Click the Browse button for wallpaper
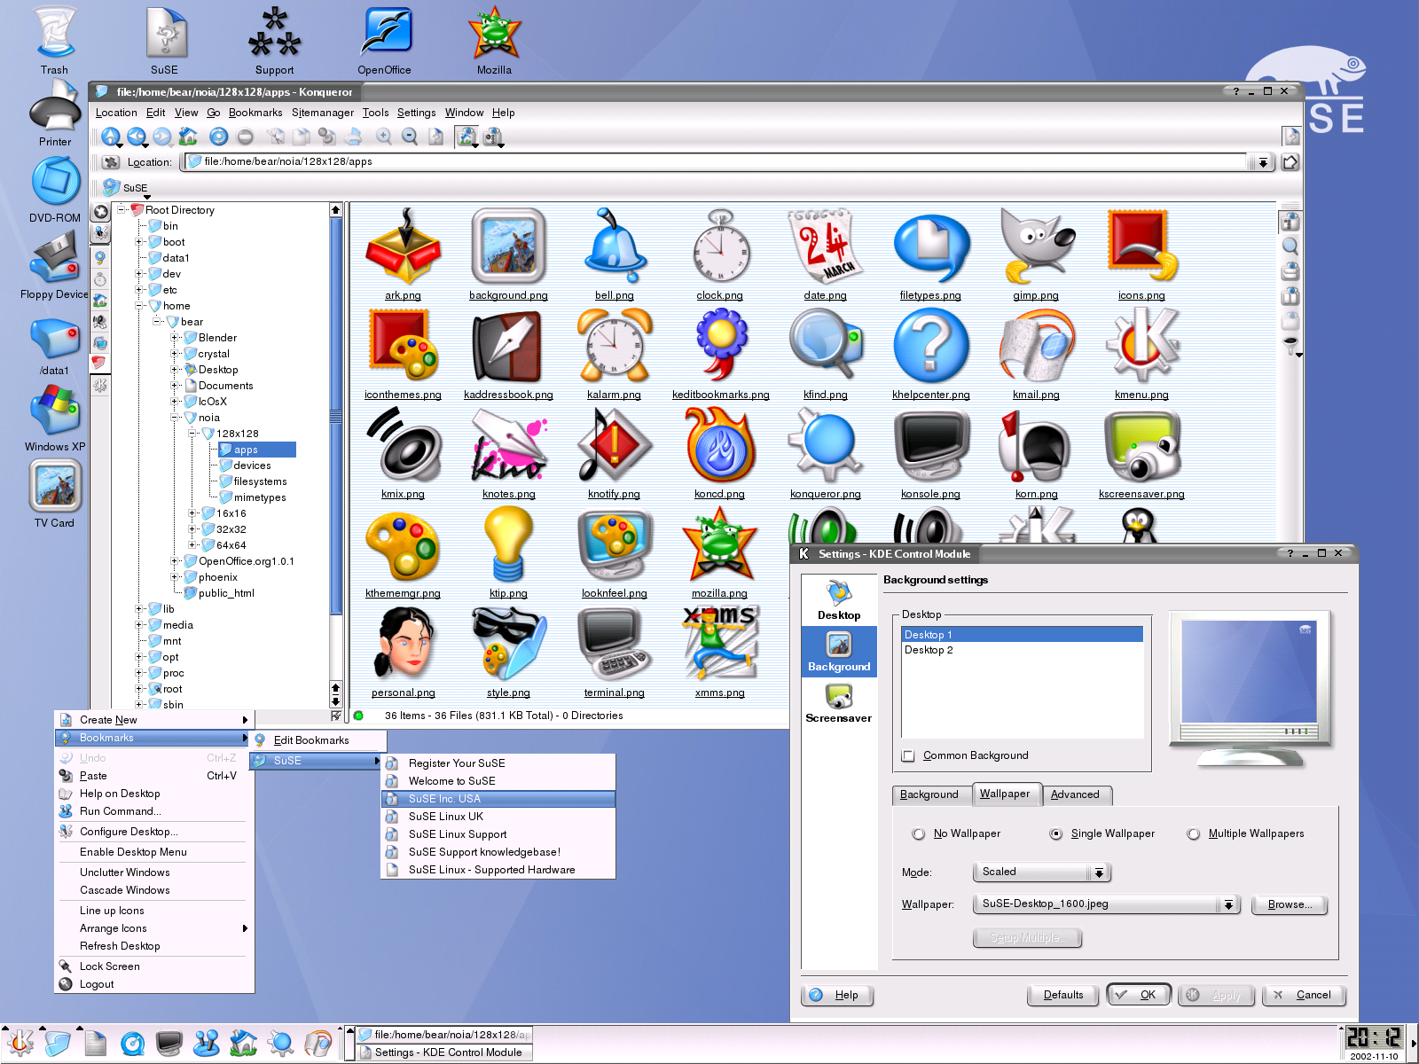Image resolution: width=1419 pixels, height=1064 pixels. click(1290, 904)
